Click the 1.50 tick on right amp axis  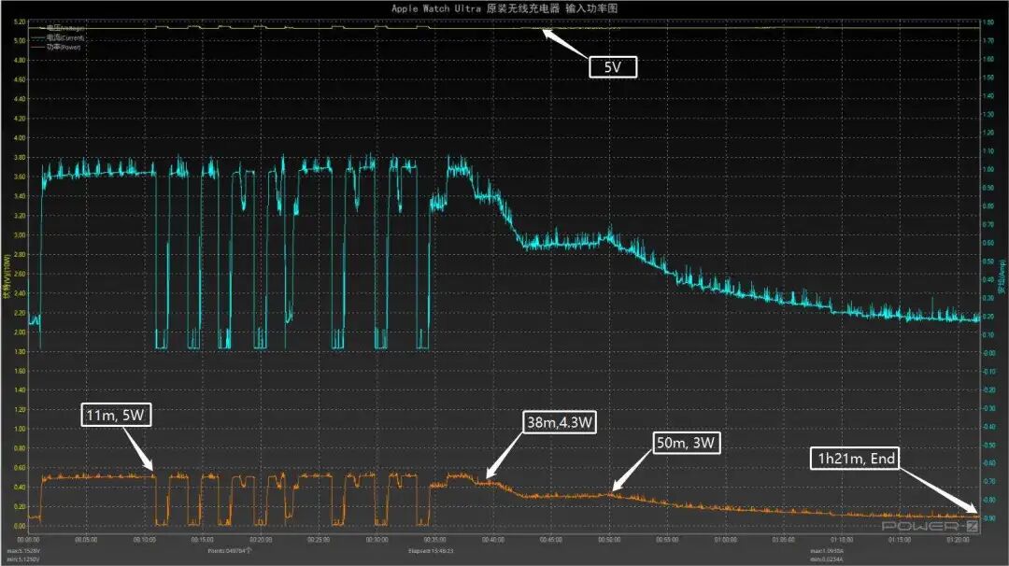pyautogui.click(x=988, y=78)
